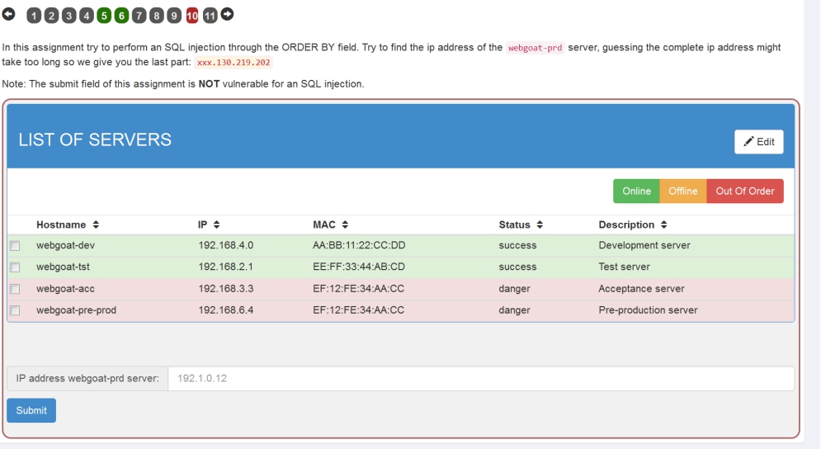The image size is (821, 449).
Task: Click the Edit button
Action: [758, 142]
